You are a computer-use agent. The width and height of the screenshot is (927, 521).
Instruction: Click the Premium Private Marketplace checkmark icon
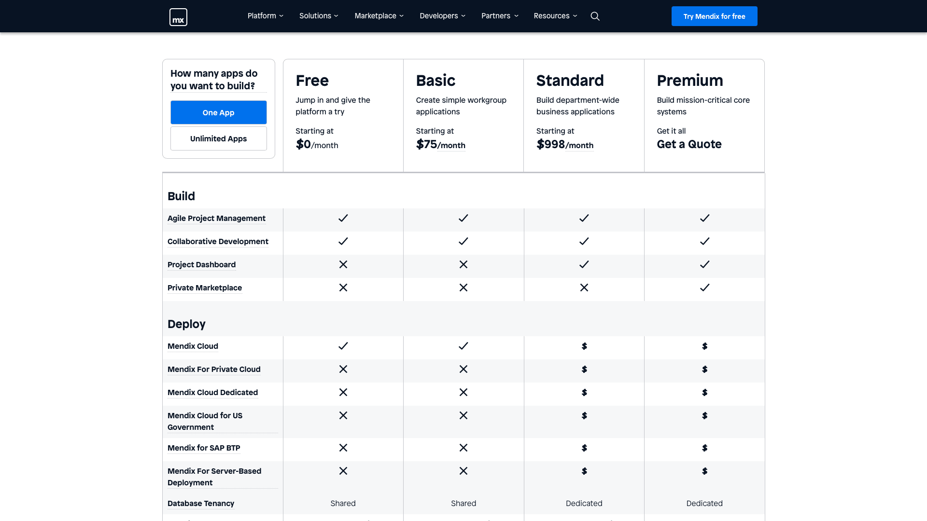(x=705, y=288)
